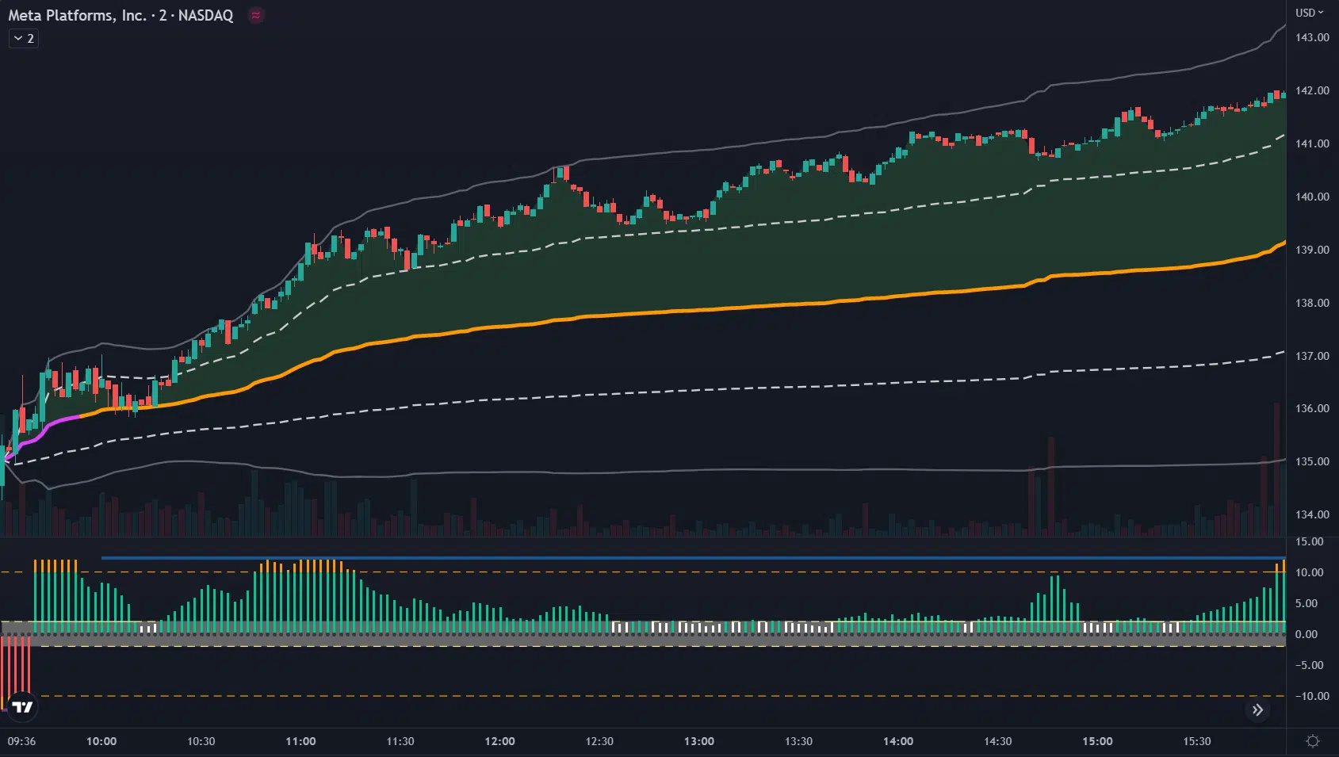Click the 11:30 time axis label
This screenshot has height=757, width=1339.
click(x=400, y=741)
